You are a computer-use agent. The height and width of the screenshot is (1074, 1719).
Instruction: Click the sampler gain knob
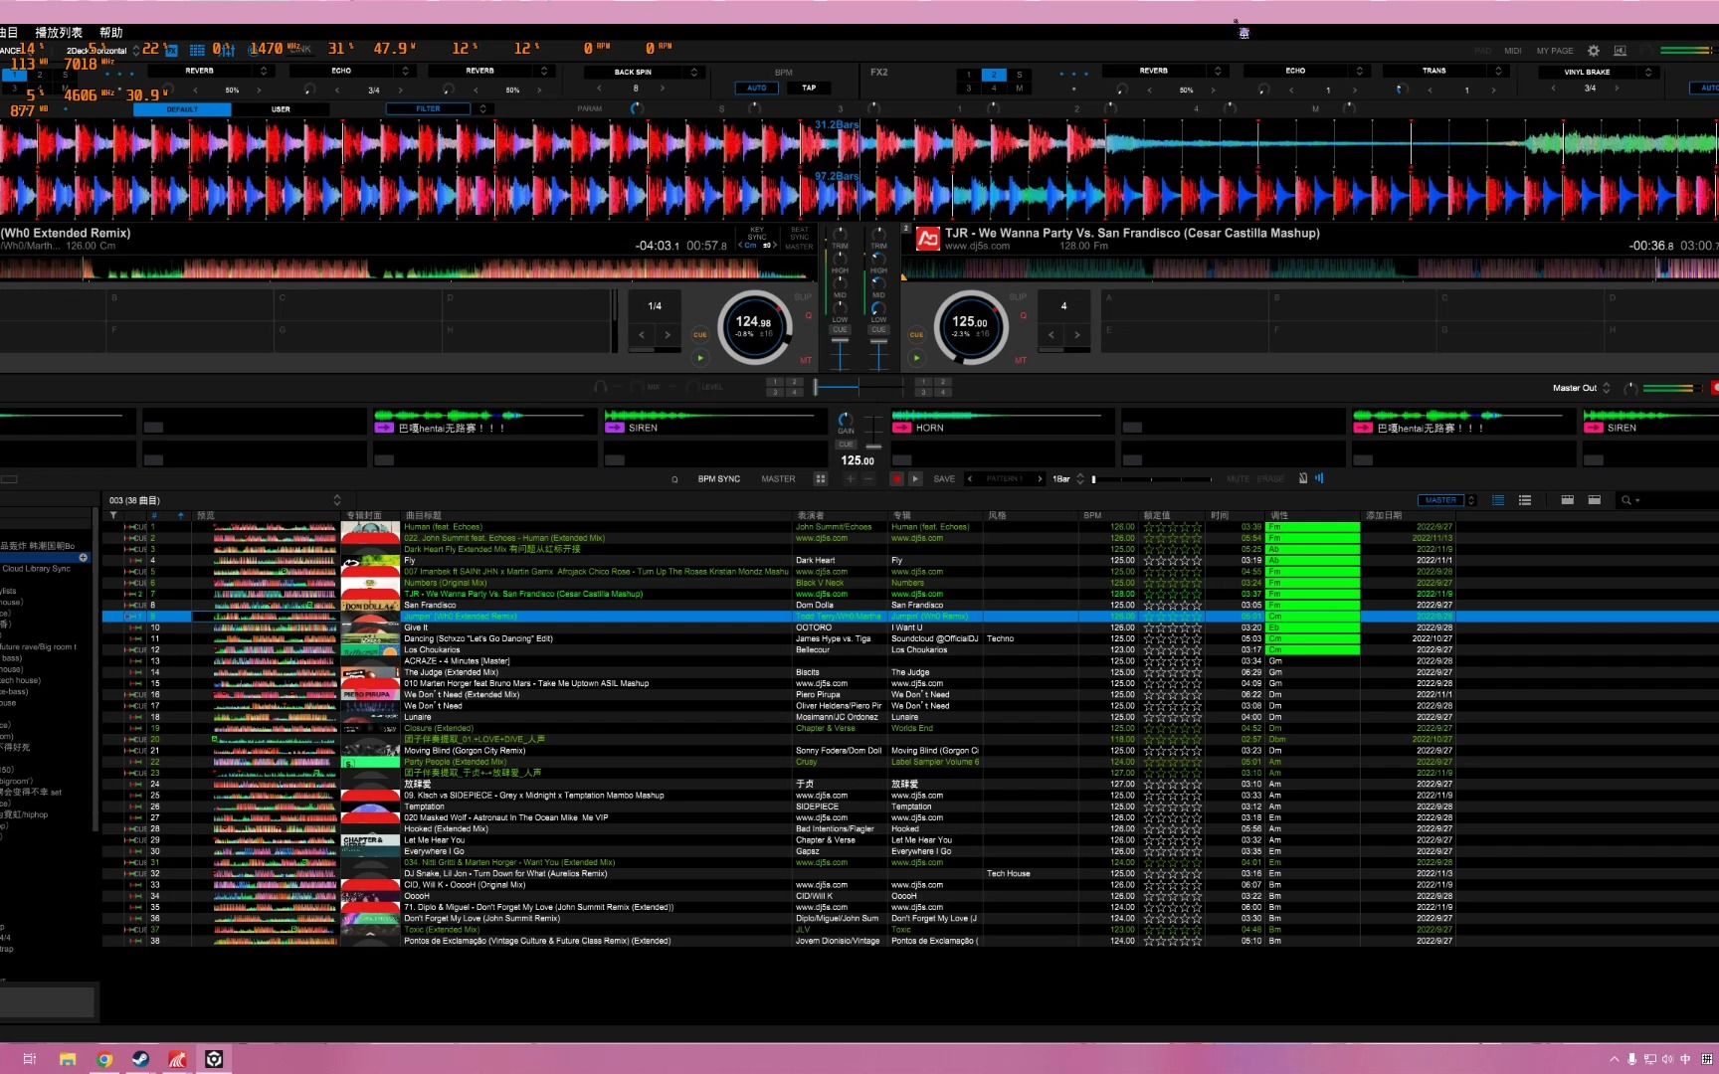(845, 419)
